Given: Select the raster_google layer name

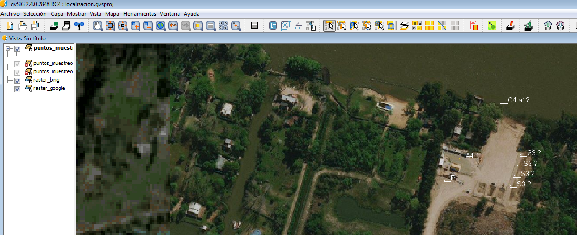Looking at the screenshot, I should [x=49, y=88].
